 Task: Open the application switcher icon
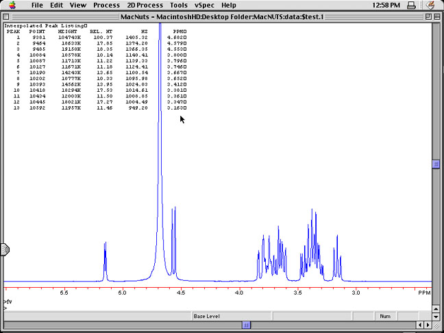click(x=430, y=5)
